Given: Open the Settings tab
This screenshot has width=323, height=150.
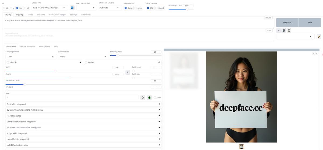Looking at the screenshot, I should [73, 15].
